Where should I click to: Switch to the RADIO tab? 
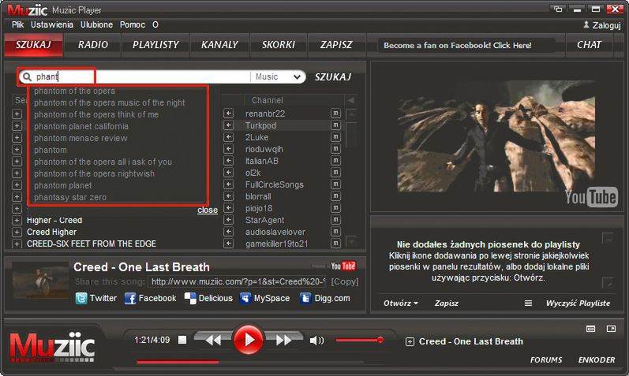pos(93,44)
